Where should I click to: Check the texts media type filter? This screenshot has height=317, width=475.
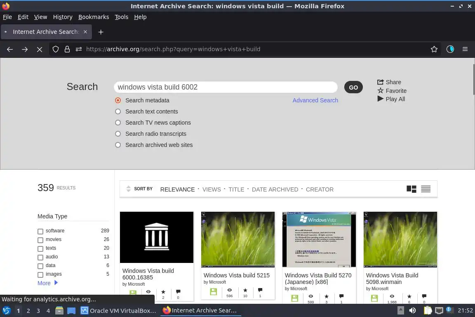40,249
